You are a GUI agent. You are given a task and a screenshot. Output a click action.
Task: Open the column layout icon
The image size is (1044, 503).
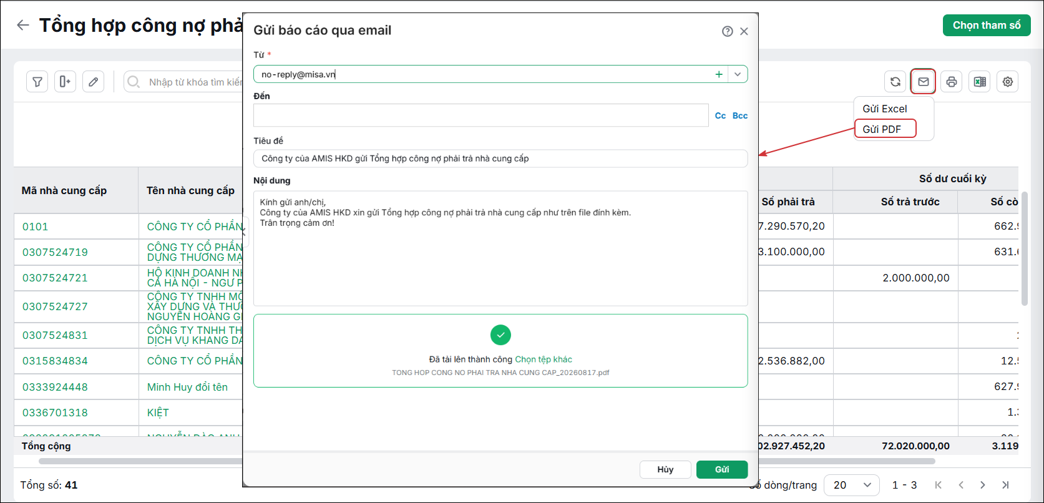tap(65, 82)
